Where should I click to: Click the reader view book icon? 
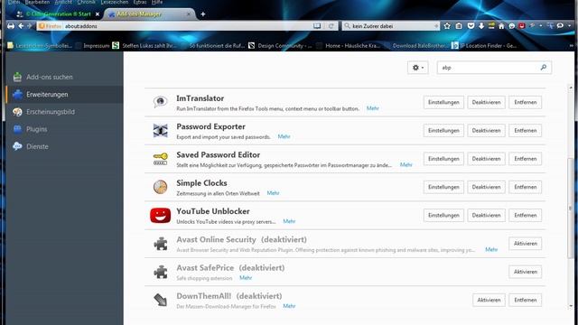(317, 26)
